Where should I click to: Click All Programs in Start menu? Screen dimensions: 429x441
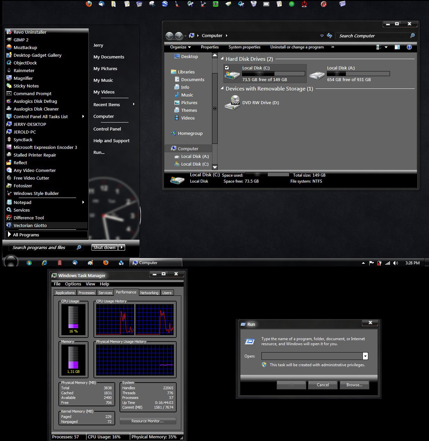pos(47,235)
